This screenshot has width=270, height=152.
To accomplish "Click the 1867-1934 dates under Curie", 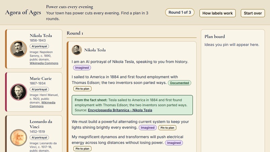I will click(x=38, y=83).
